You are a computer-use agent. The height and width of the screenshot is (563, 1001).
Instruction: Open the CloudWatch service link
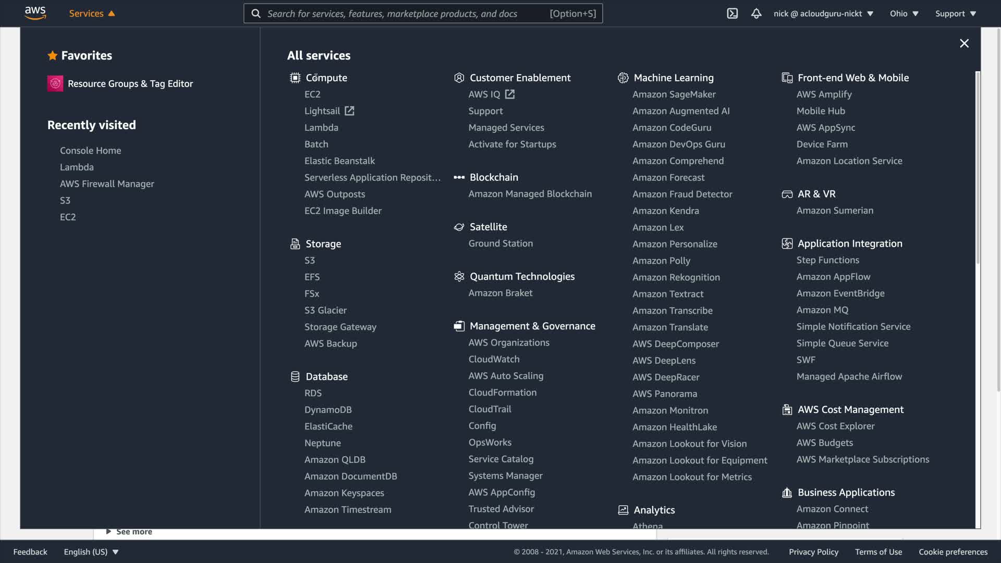[494, 359]
